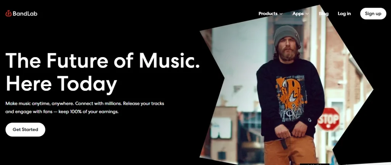Select the Log in link
Screen dimensions: 391x165
[x=344, y=14]
